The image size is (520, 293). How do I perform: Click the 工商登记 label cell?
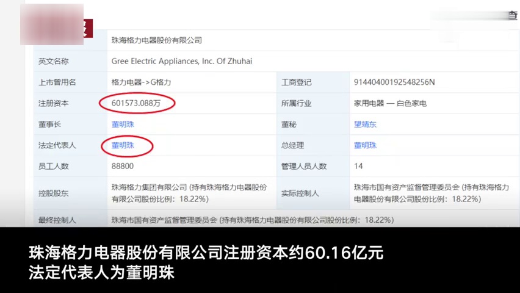click(x=297, y=82)
